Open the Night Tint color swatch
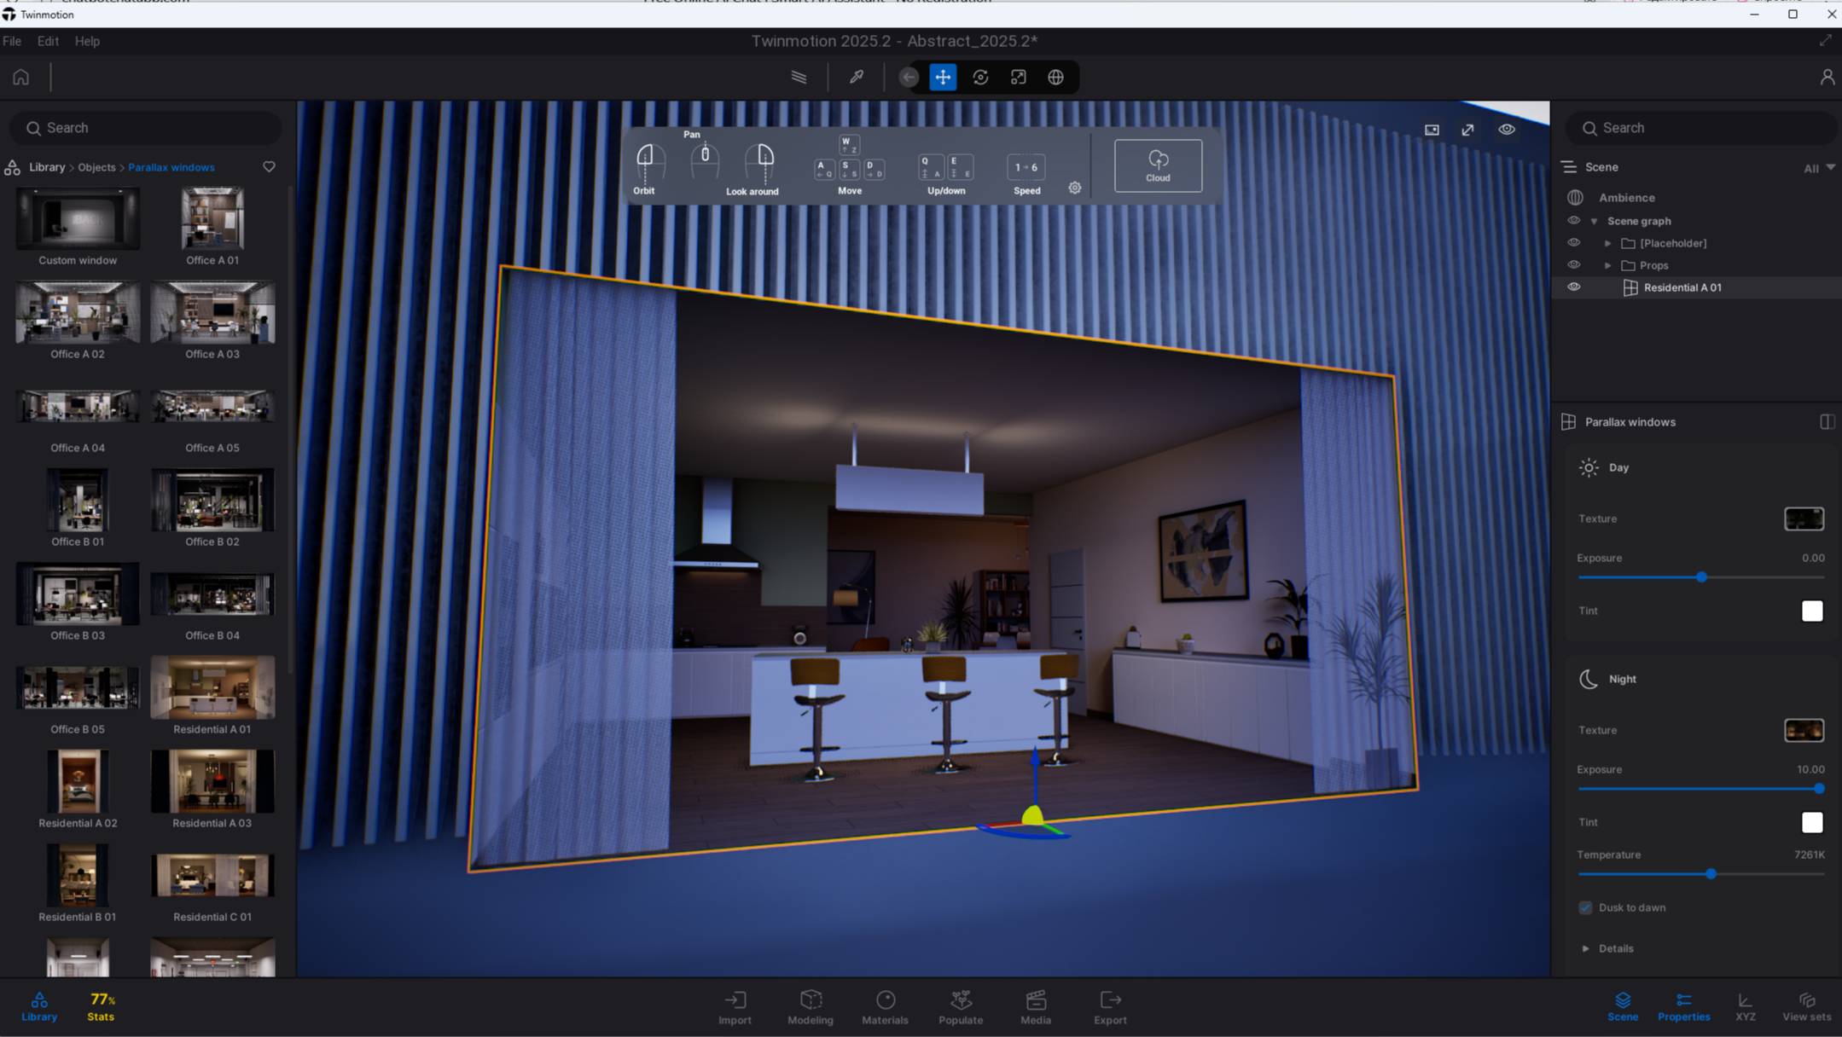Viewport: 1842px width, 1037px height. tap(1811, 822)
